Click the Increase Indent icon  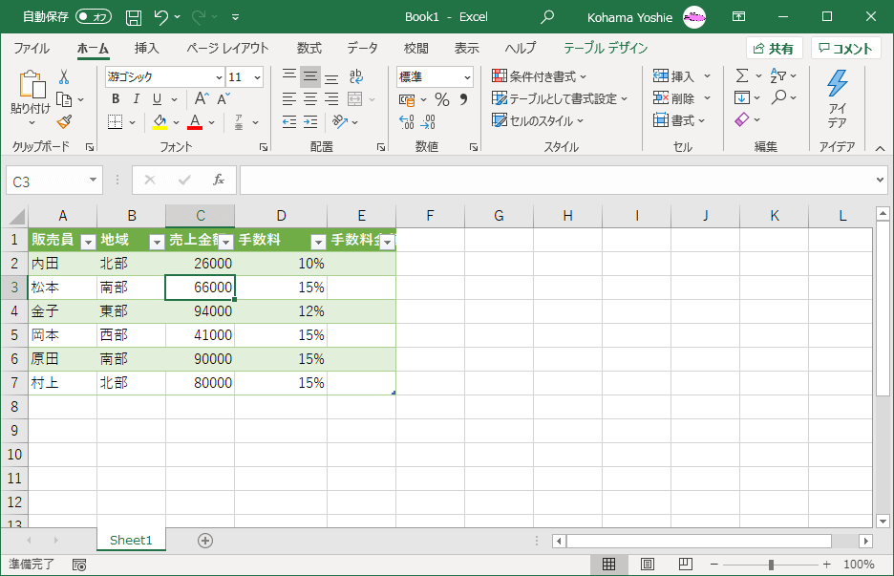(310, 121)
